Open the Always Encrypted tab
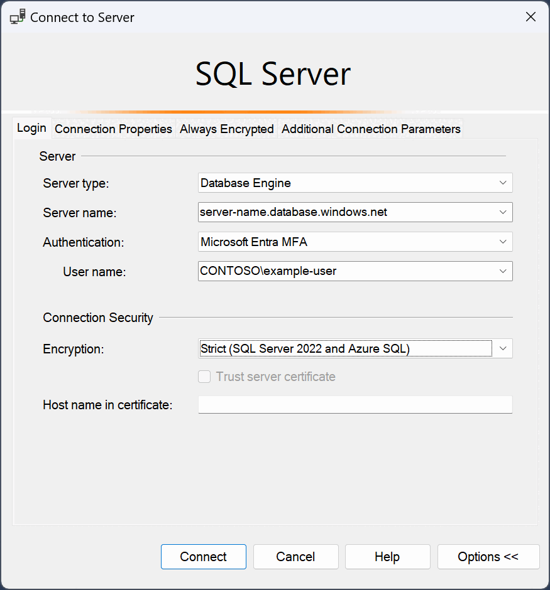550x590 pixels. [x=227, y=129]
